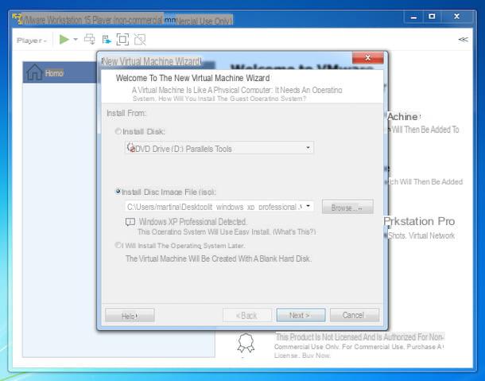Viewport: 485px width, 381px height.
Task: Click the Browse button
Action: pos(347,207)
